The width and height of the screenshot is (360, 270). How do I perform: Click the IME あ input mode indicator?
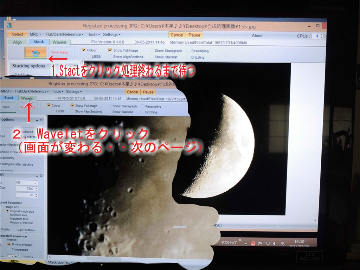[282, 244]
